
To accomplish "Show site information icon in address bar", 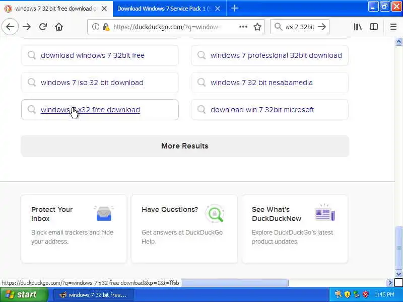I will tap(95, 27).
